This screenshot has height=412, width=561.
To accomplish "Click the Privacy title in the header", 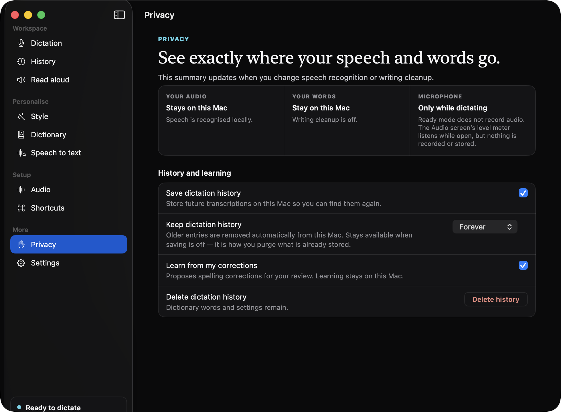I will tap(159, 15).
